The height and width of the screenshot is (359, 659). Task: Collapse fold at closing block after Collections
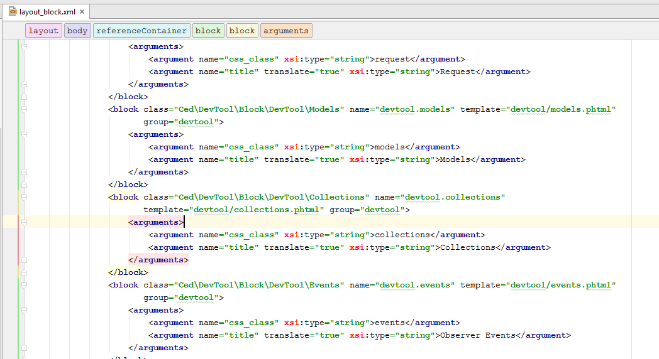(x=24, y=272)
